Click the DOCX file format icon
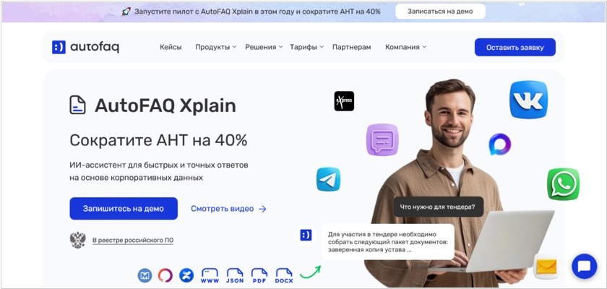 click(284, 275)
